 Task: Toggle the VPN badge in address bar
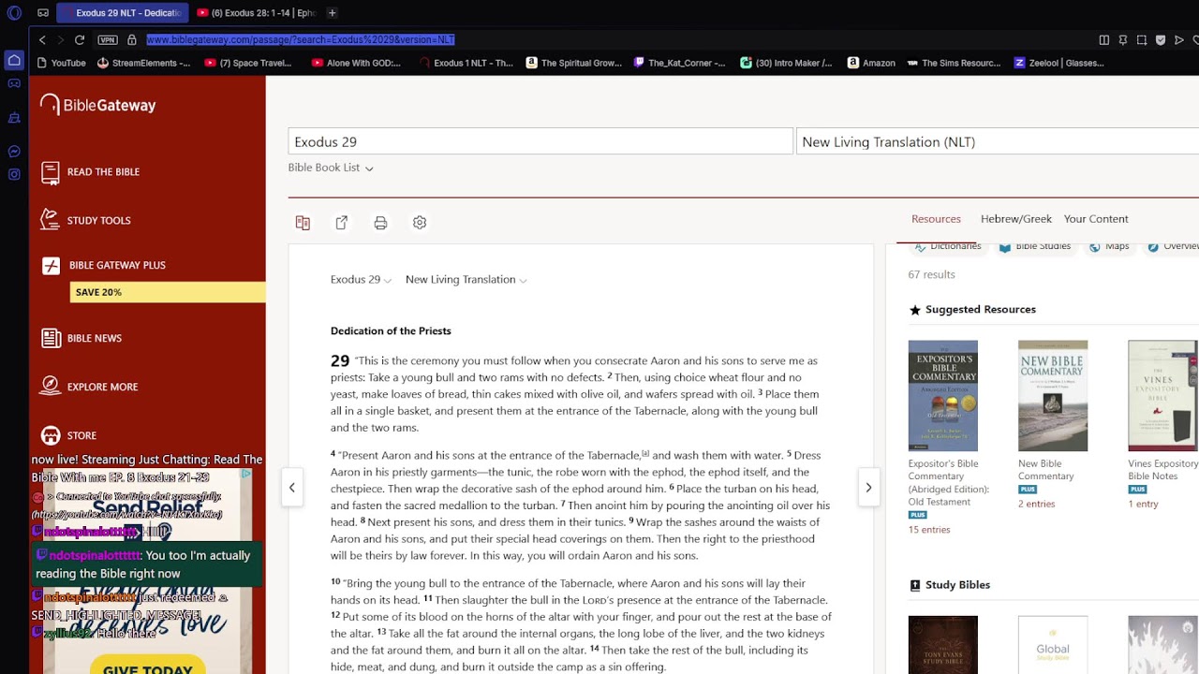(108, 39)
